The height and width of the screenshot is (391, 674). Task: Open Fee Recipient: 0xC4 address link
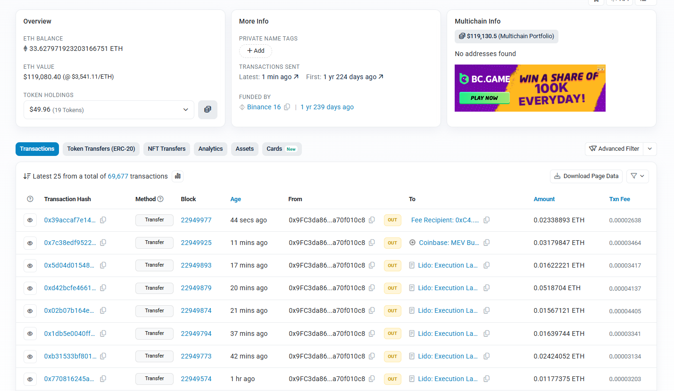click(x=445, y=220)
